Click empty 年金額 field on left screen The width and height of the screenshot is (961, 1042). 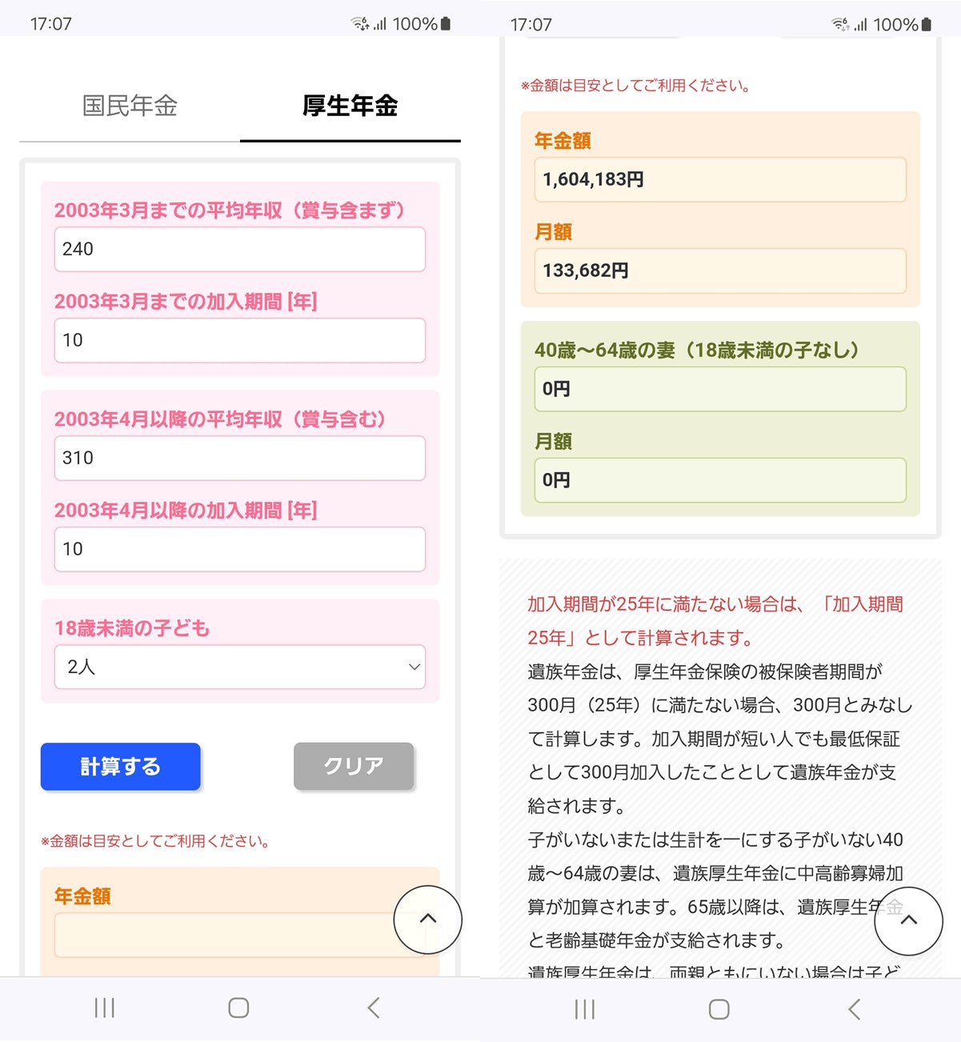240,935
